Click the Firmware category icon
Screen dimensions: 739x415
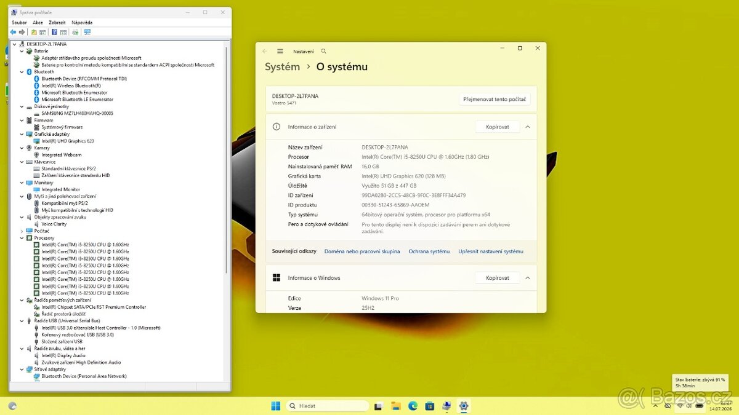29,121
